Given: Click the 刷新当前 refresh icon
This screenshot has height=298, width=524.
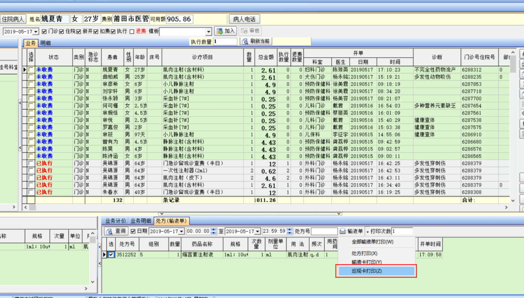Looking at the screenshot, I should click(245, 41).
